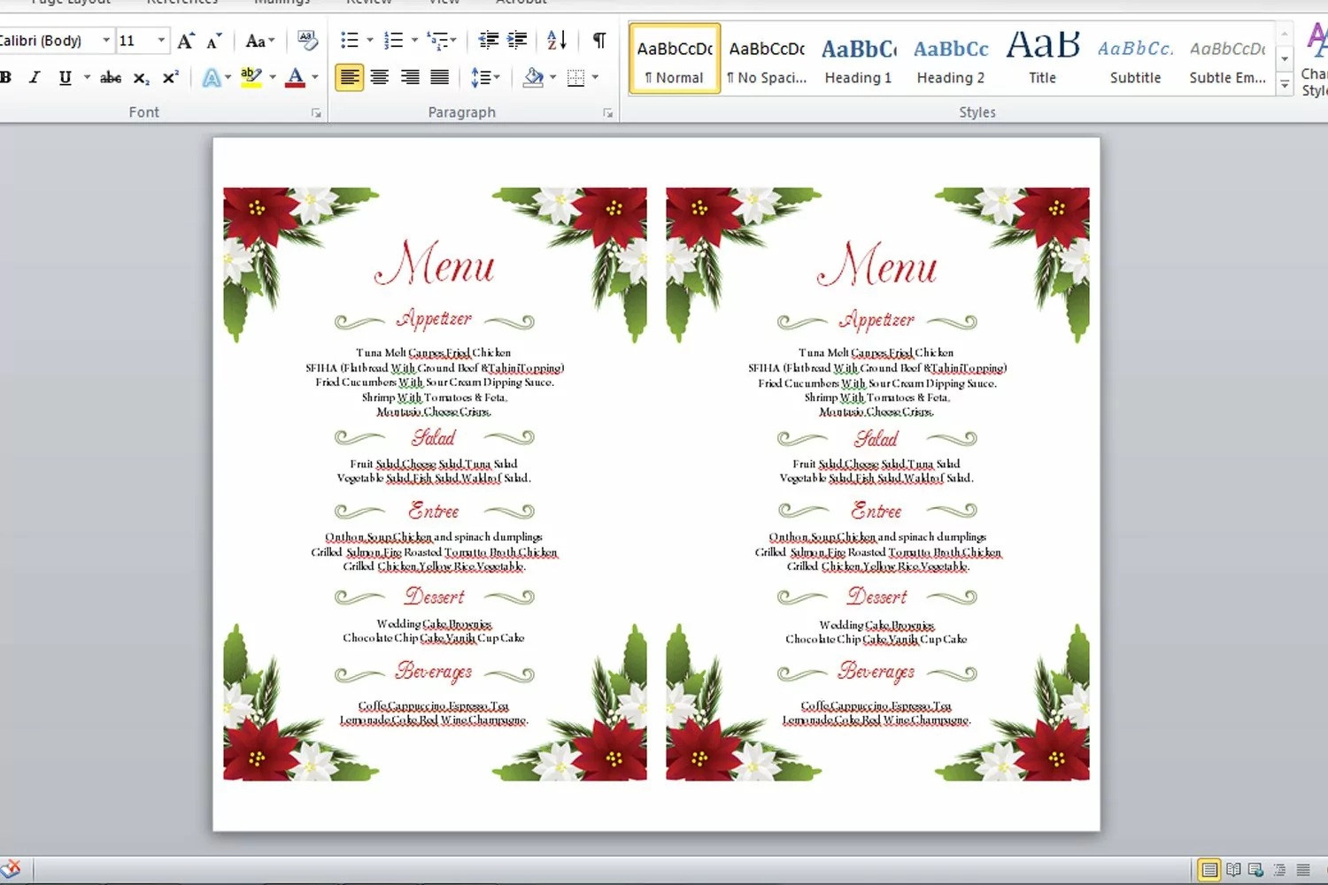Click the Line Spacing icon
The height and width of the screenshot is (885, 1328).
(x=481, y=78)
